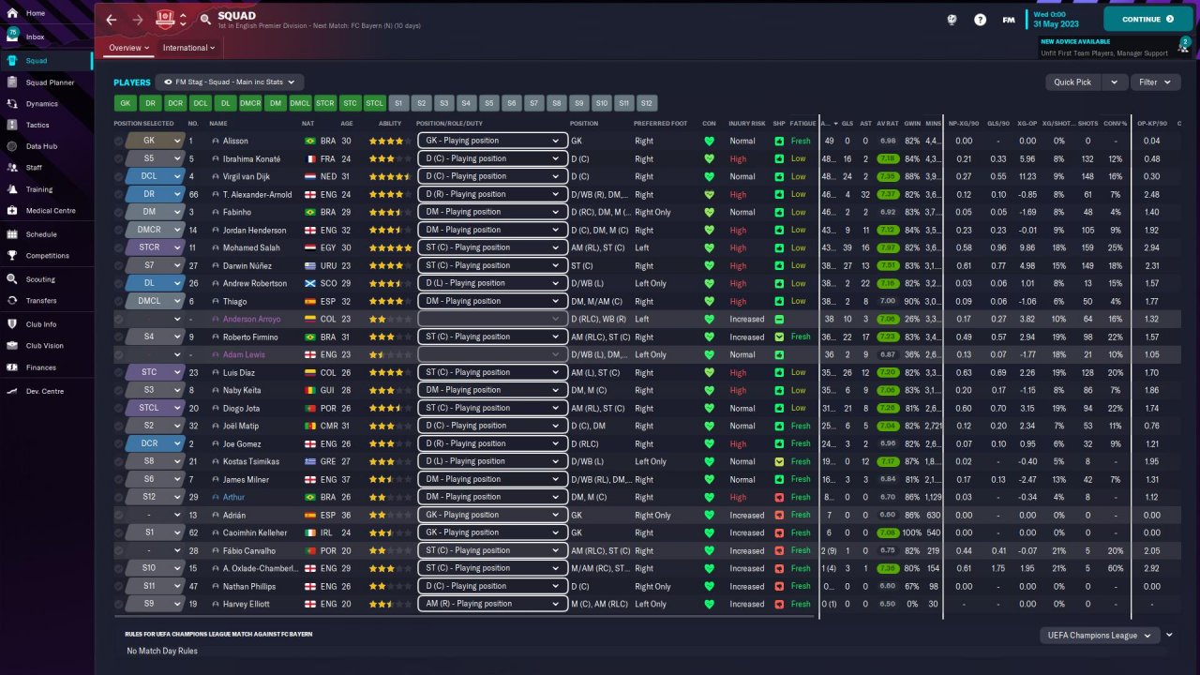Open Staff from the sidebar
Viewport: 1200px width, 675px height.
(x=34, y=167)
